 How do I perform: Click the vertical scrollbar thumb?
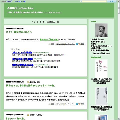(119, 8)
